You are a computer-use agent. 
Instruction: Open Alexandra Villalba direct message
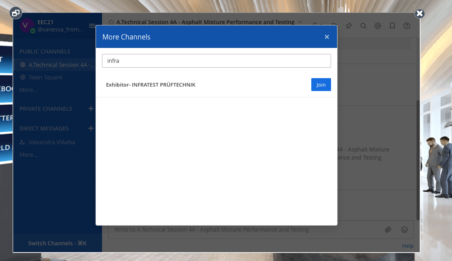click(x=52, y=142)
